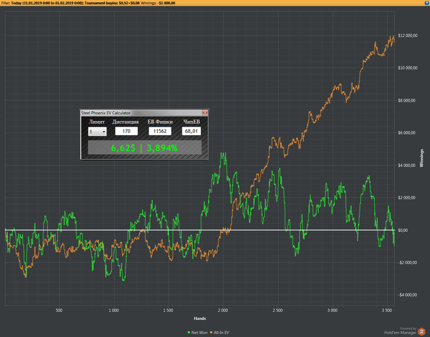Click the Winnings -$1 000,00 filter text
This screenshot has width=430, height=337.
point(158,3)
